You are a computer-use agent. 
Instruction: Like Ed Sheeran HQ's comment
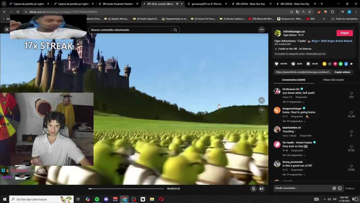pyautogui.click(x=351, y=93)
